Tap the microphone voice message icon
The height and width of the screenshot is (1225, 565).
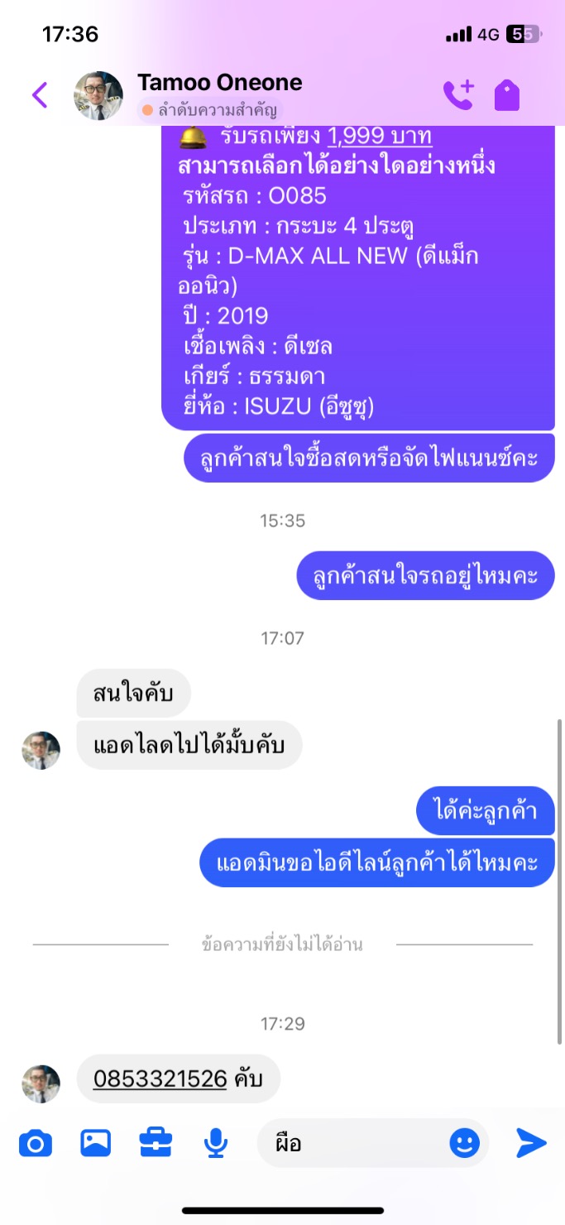coord(216,1143)
